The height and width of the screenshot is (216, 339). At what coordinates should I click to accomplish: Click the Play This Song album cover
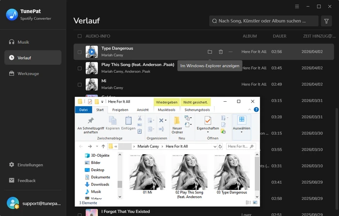click(x=92, y=68)
